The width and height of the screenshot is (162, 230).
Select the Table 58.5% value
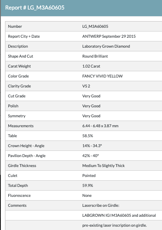[88, 136]
